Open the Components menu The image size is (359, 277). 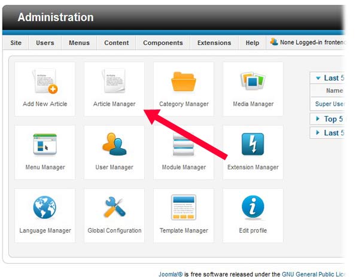pyautogui.click(x=163, y=43)
